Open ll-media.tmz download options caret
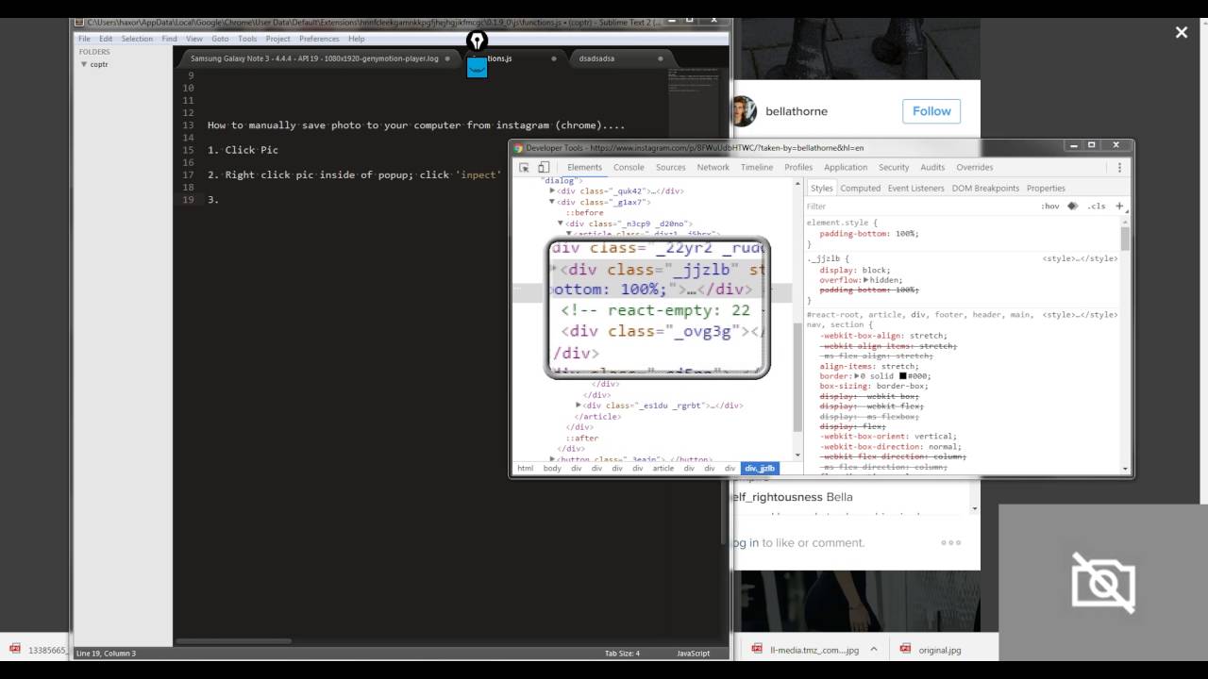Image resolution: width=1208 pixels, height=679 pixels. (874, 649)
